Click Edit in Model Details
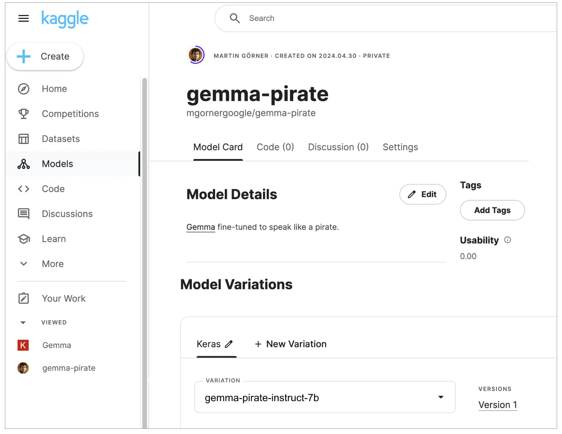Image resolution: width=562 pixels, height=434 pixels. click(423, 194)
